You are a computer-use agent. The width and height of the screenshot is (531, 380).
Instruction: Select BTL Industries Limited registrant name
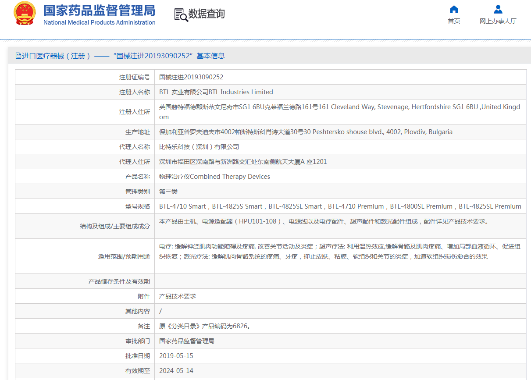point(216,92)
